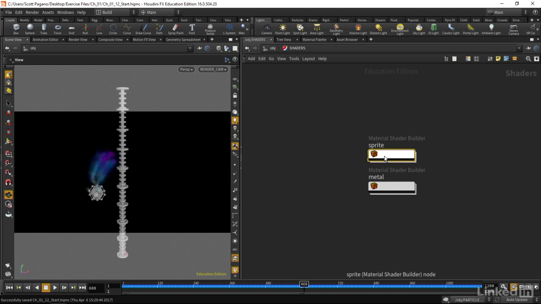
Task: Click the current frame number field
Action: coord(96,288)
